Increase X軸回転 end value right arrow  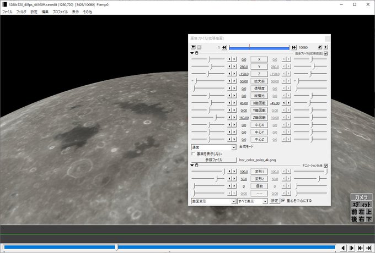click(x=288, y=103)
